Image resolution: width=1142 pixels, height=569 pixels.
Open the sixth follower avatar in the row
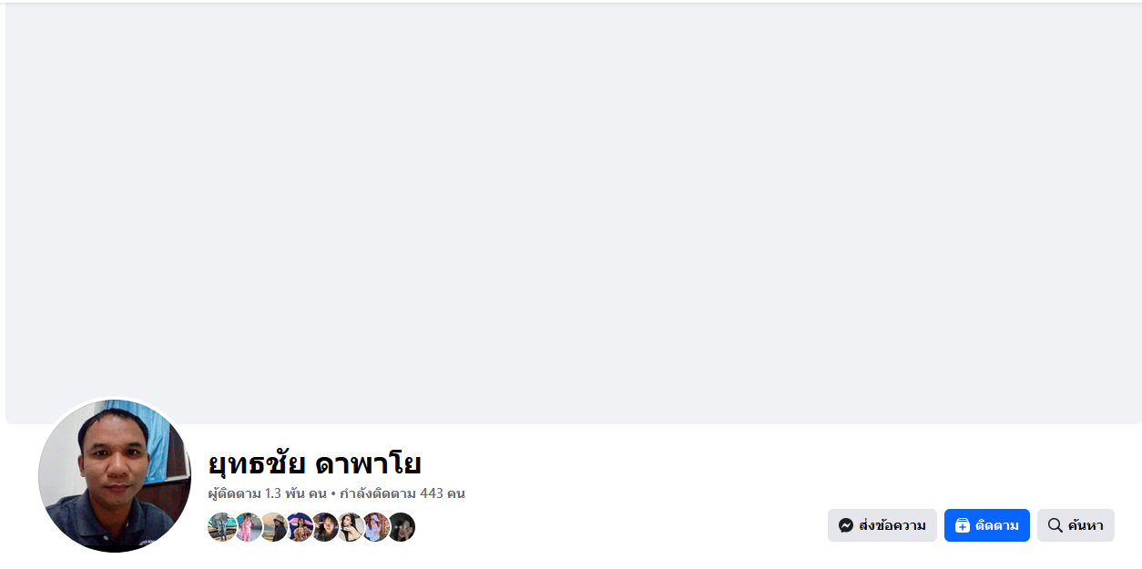[351, 527]
